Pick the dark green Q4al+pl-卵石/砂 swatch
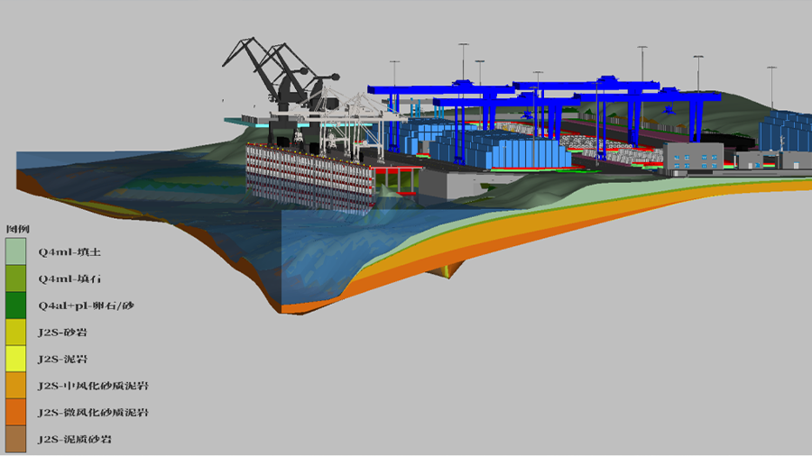Screen dimensions: 812x456 (16, 306)
